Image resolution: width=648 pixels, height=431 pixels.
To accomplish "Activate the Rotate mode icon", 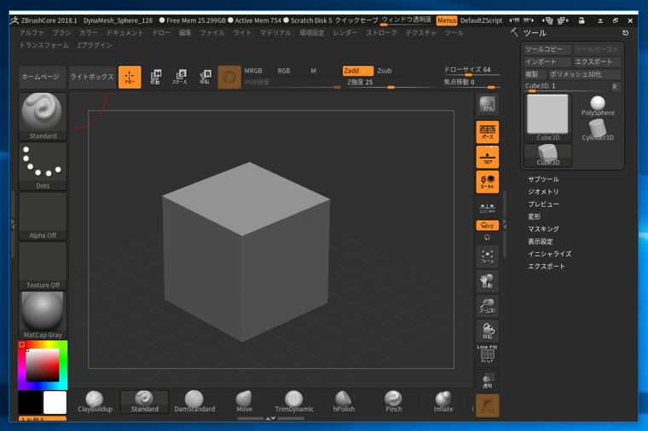I will tap(205, 78).
